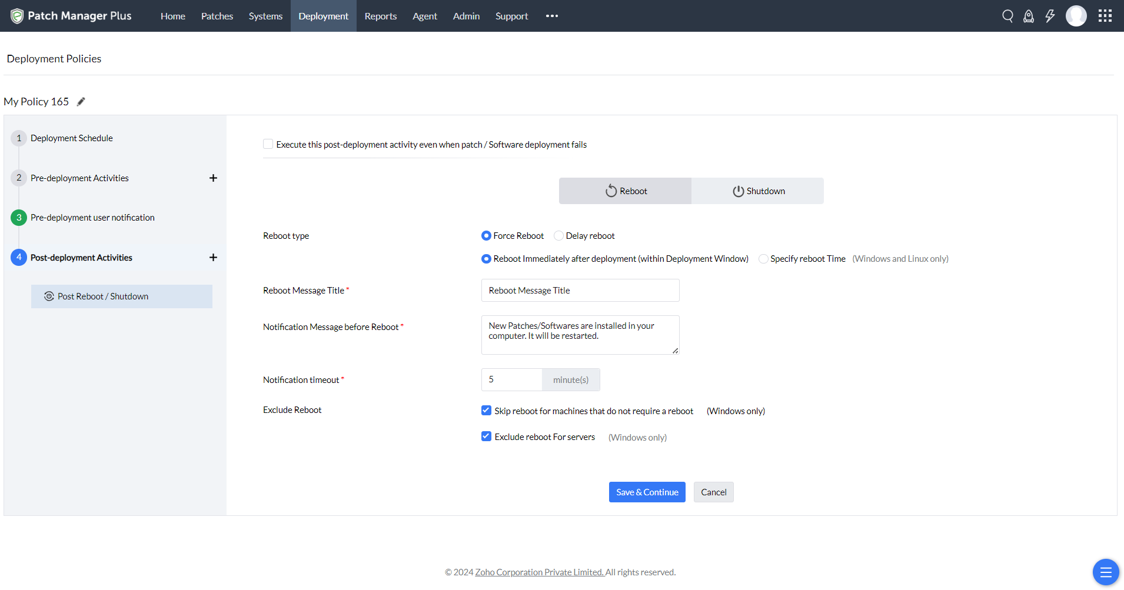Expand Pre-deployment Activities with plus icon

[213, 178]
